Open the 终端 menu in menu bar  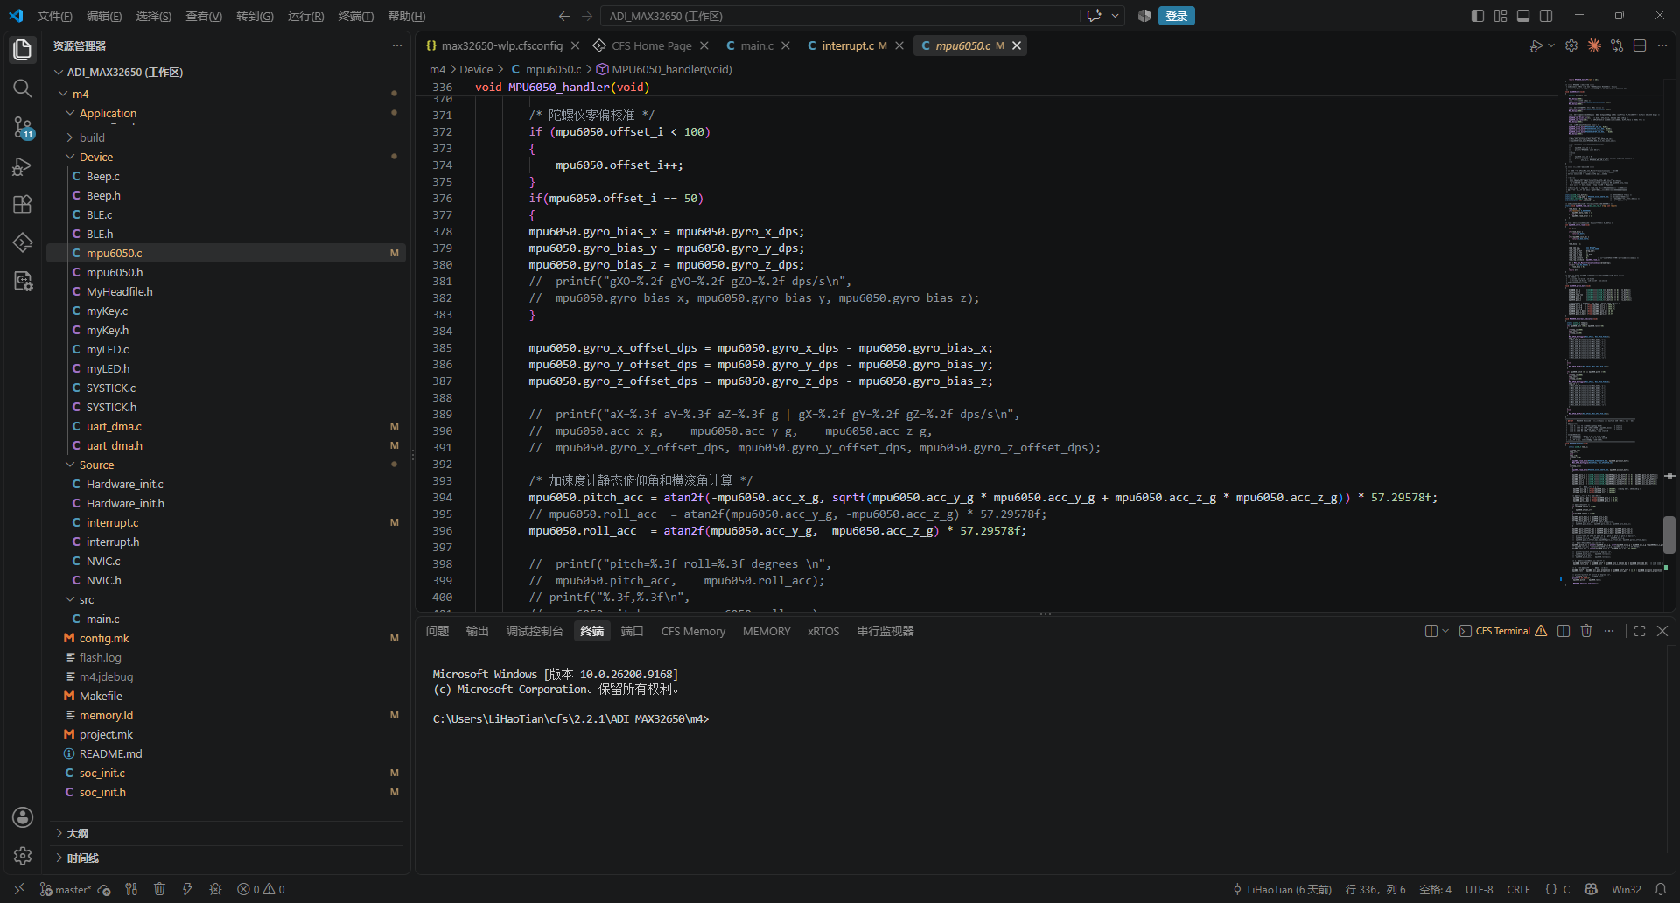click(x=355, y=16)
